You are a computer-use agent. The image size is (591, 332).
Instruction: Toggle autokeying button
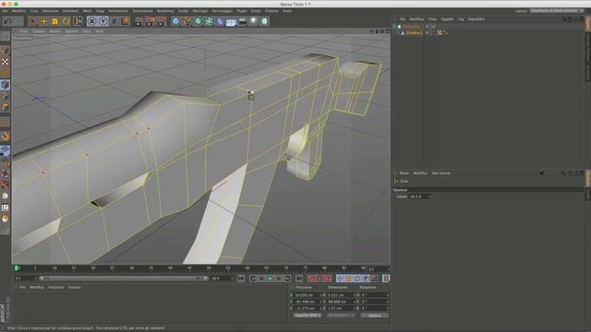320,279
